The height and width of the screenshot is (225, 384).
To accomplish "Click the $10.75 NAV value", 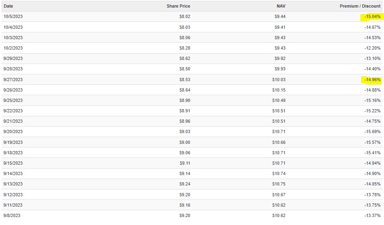I will point(279,184).
